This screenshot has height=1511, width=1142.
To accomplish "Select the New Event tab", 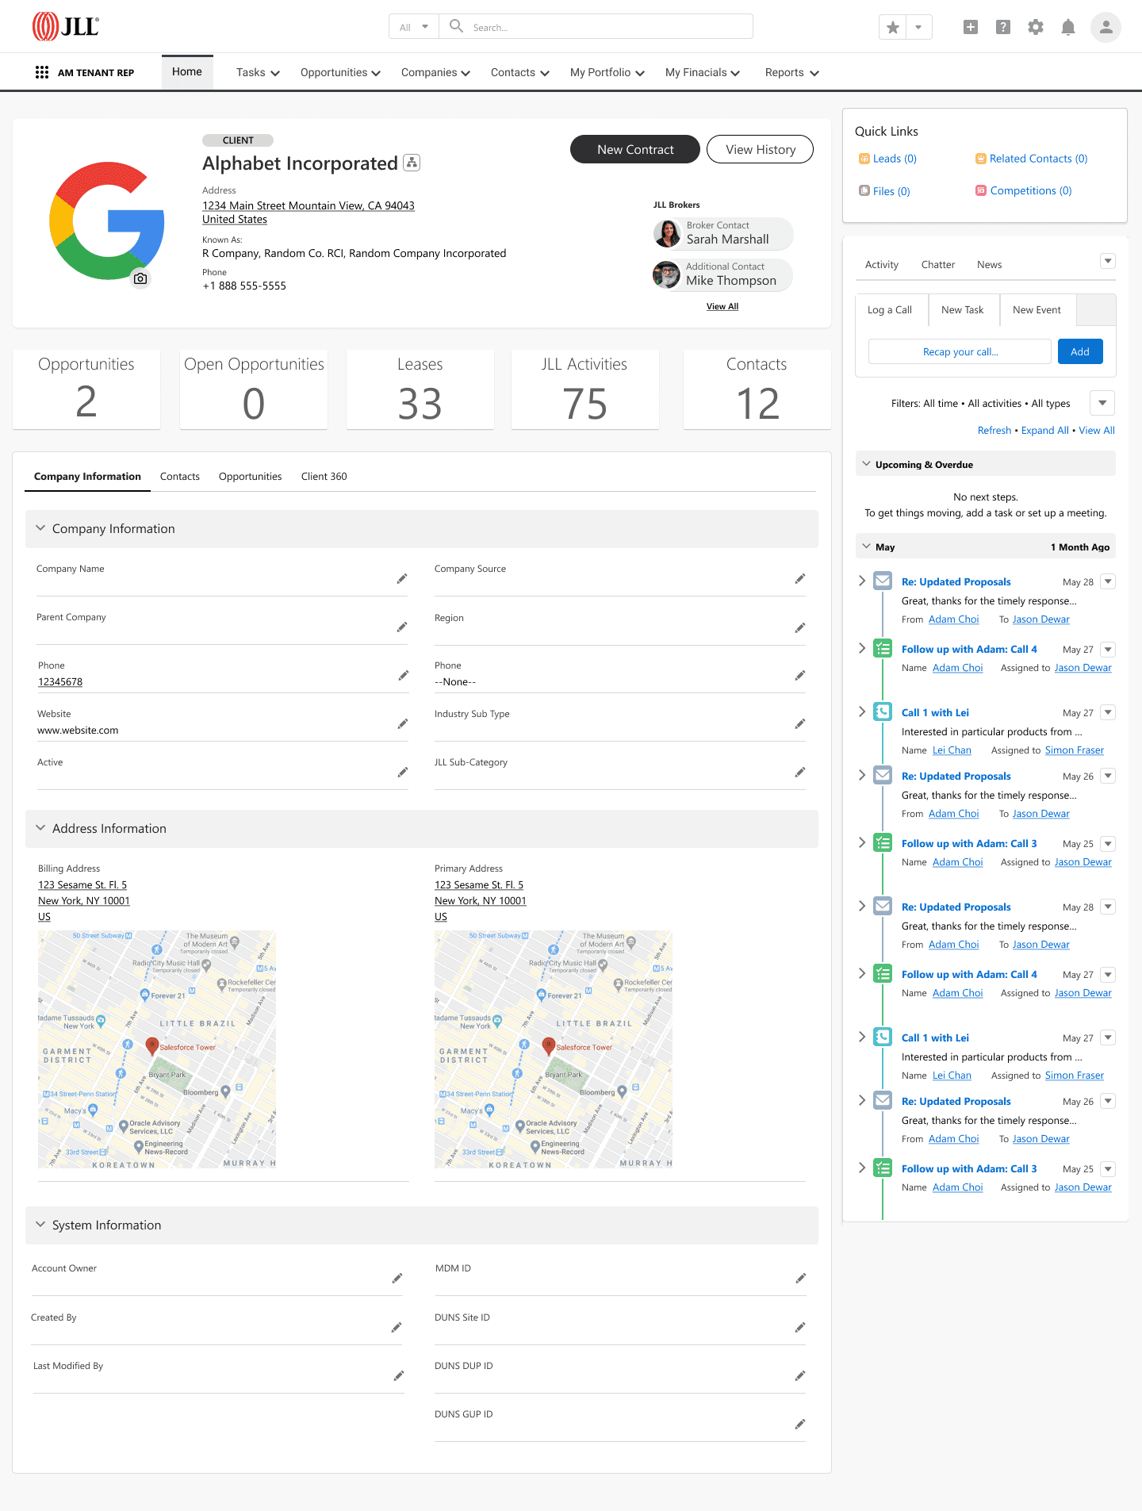I will [1037, 309].
